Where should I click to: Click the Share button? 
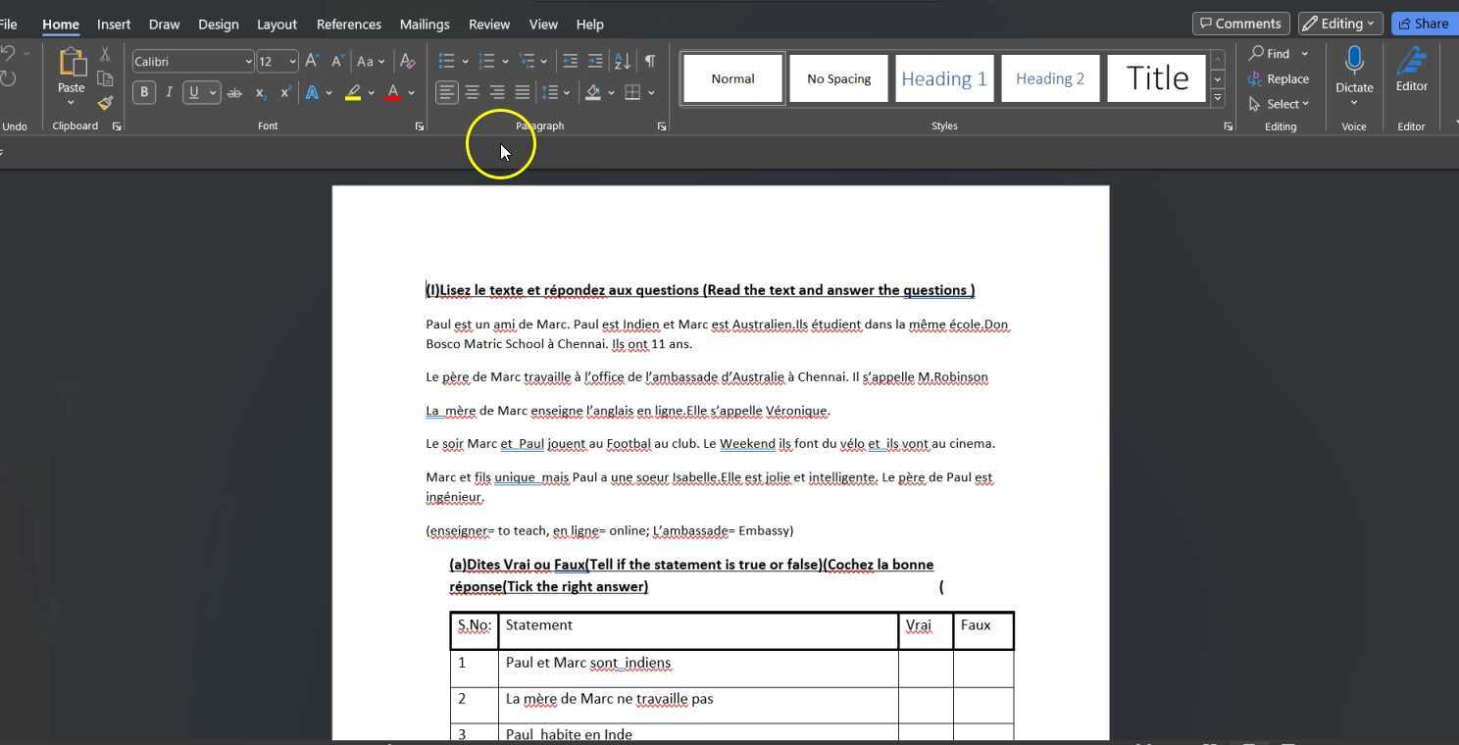coord(1424,24)
